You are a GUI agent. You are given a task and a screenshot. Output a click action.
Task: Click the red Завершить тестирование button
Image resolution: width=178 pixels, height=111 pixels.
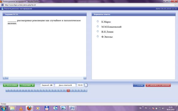[x=158, y=85]
